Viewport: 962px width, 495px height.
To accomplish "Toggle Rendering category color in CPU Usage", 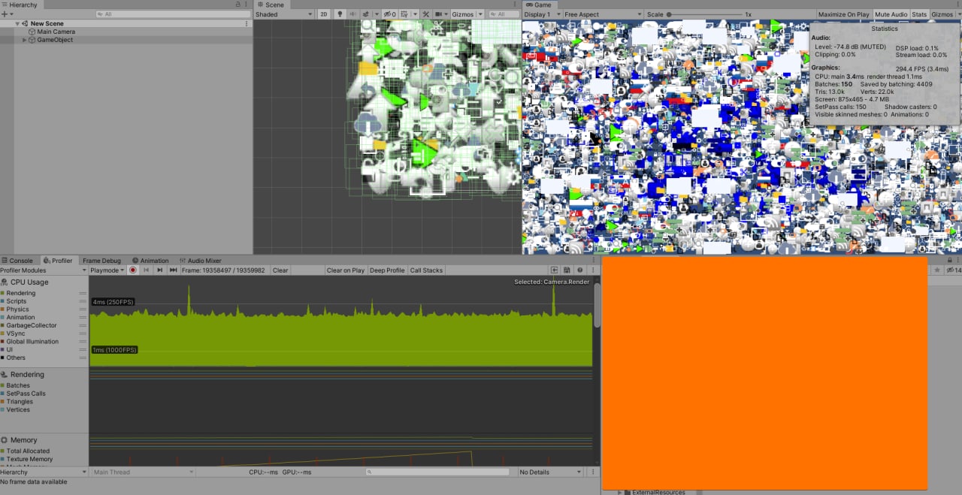I will [3, 293].
